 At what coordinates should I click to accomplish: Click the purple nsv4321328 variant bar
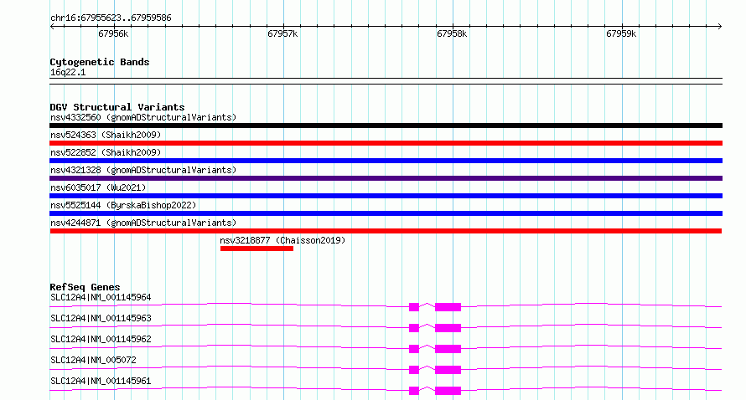386,178
